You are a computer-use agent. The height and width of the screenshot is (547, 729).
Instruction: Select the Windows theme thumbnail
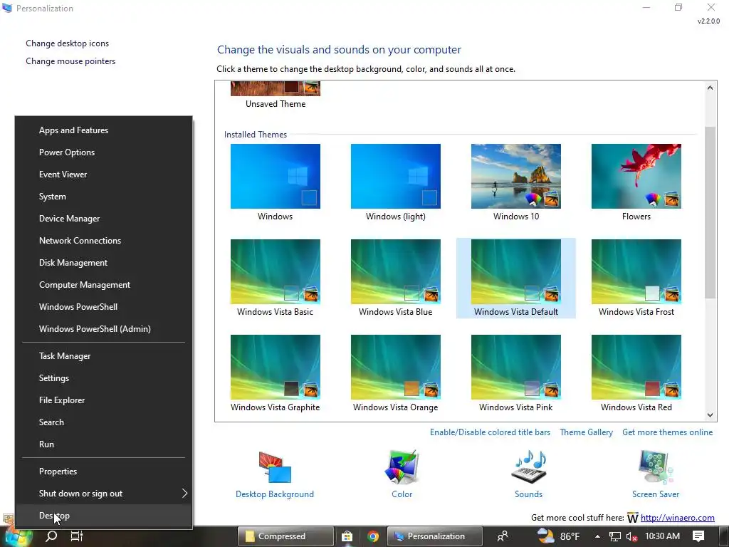(x=276, y=176)
